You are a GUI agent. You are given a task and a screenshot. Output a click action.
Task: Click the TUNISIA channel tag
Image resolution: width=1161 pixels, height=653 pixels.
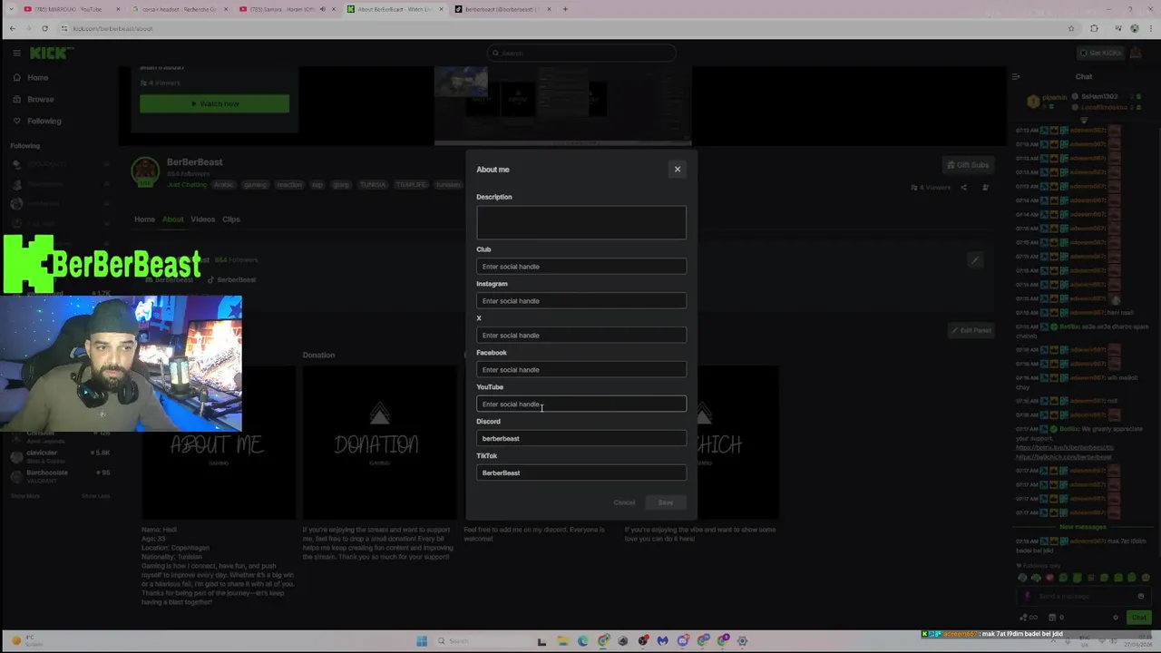373,185
